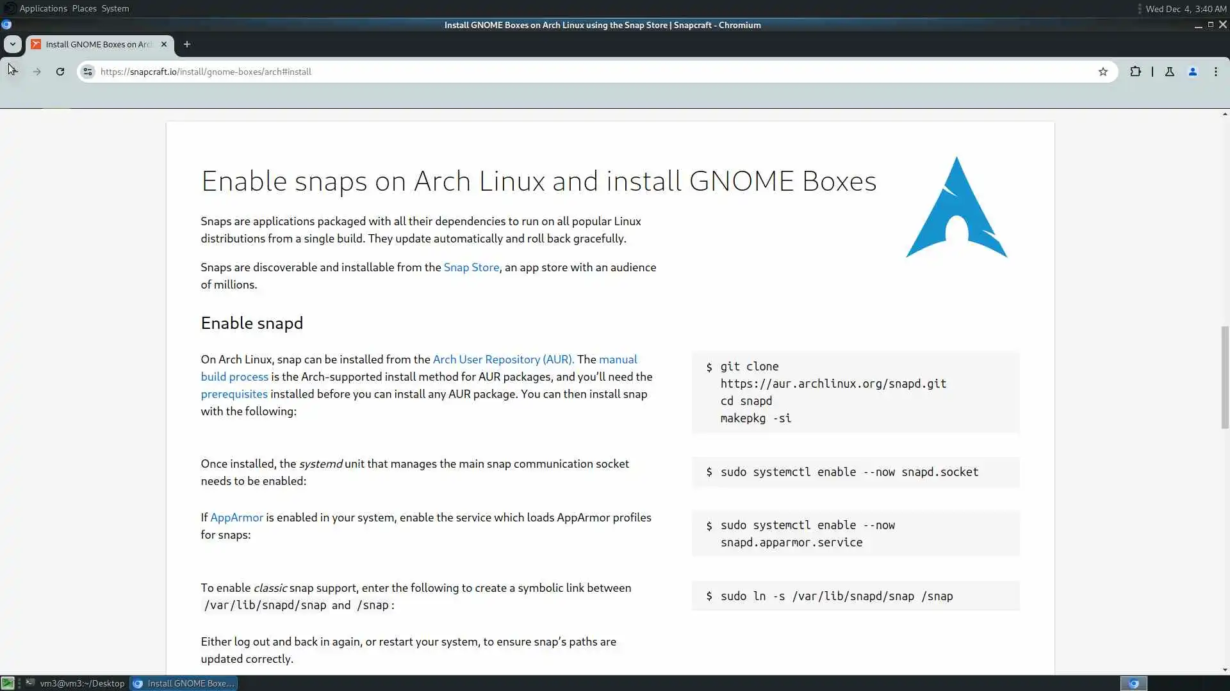Open the Places menu
The image size is (1230, 691).
tap(84, 8)
